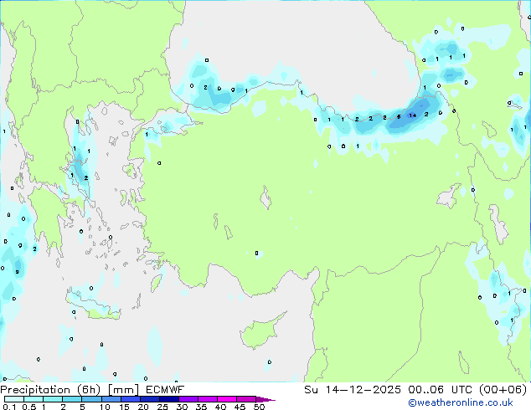This screenshot has height=410, width=531.
Task: Pick the 5–10 mm legend color swatch
Action: (91, 399)
